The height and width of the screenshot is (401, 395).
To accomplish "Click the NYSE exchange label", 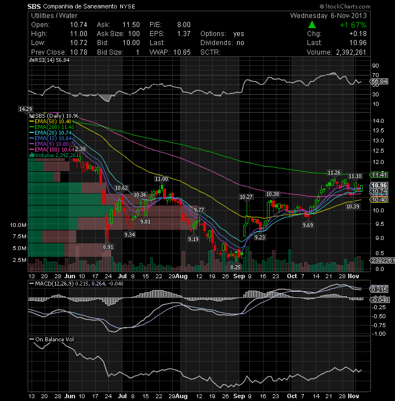I will (128, 7).
